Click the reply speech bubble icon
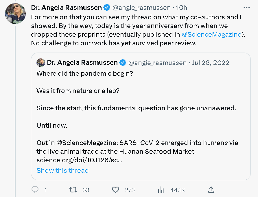Screen dimensions: 271x197 [35, 189]
